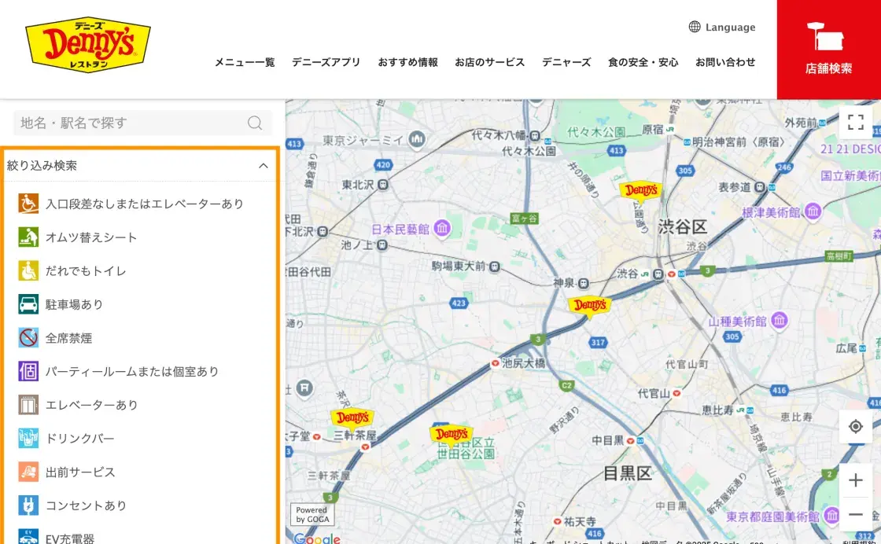
Task: Click the globe icon beside Language
Action: coord(695,27)
